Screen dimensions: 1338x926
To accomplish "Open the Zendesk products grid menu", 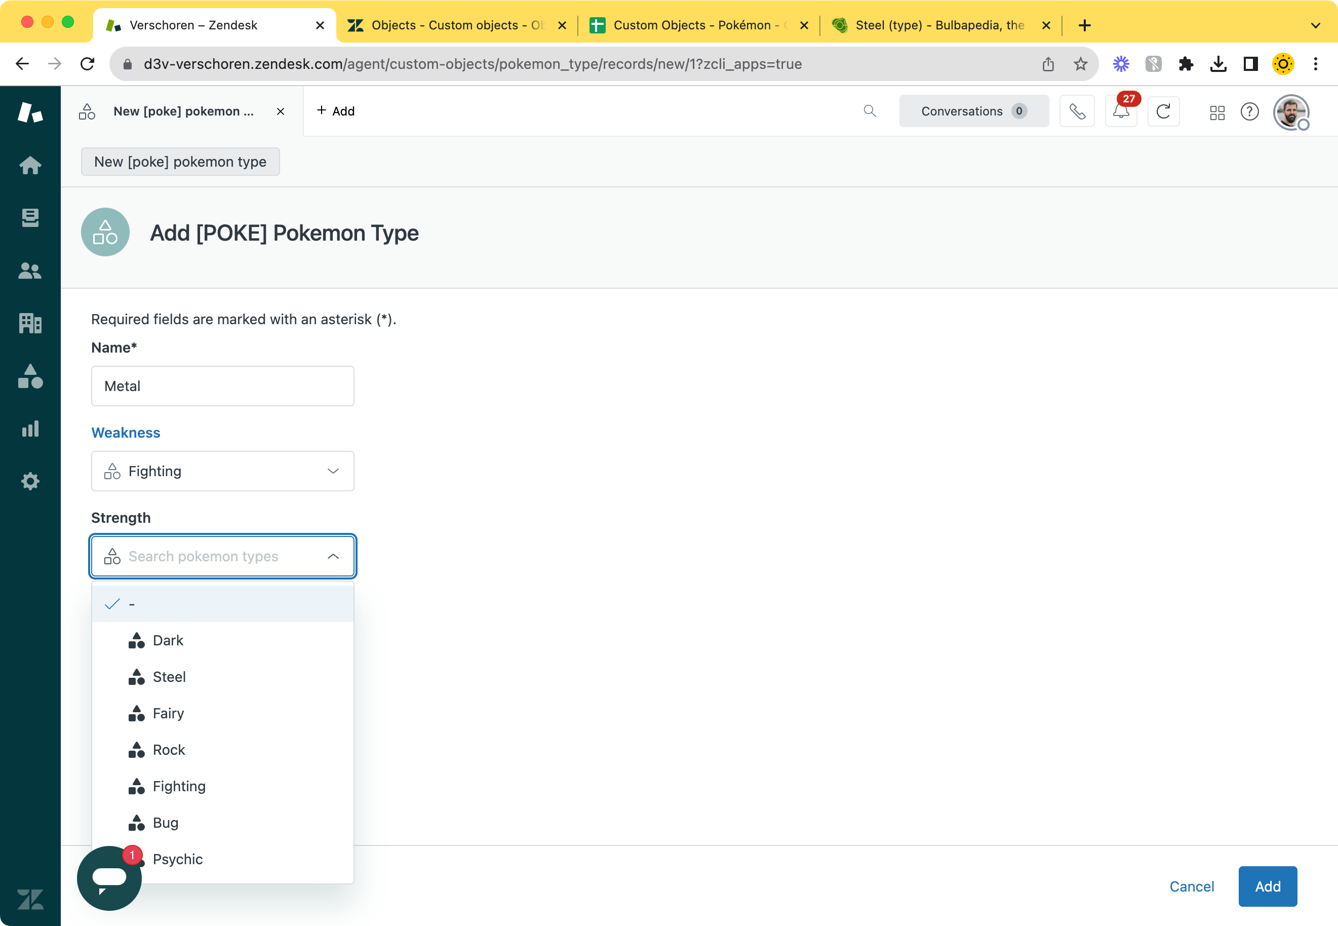I will tap(1217, 112).
